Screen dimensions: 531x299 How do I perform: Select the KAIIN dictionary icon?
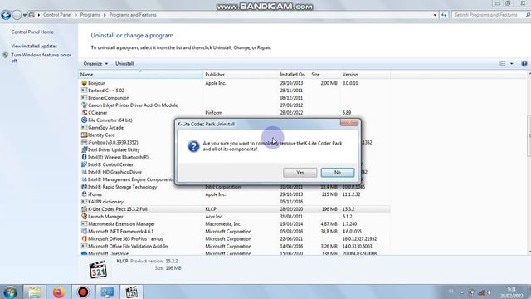pyautogui.click(x=84, y=202)
